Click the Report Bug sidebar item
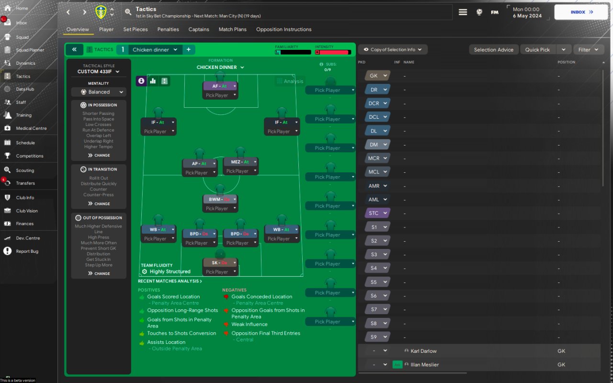 pos(27,251)
